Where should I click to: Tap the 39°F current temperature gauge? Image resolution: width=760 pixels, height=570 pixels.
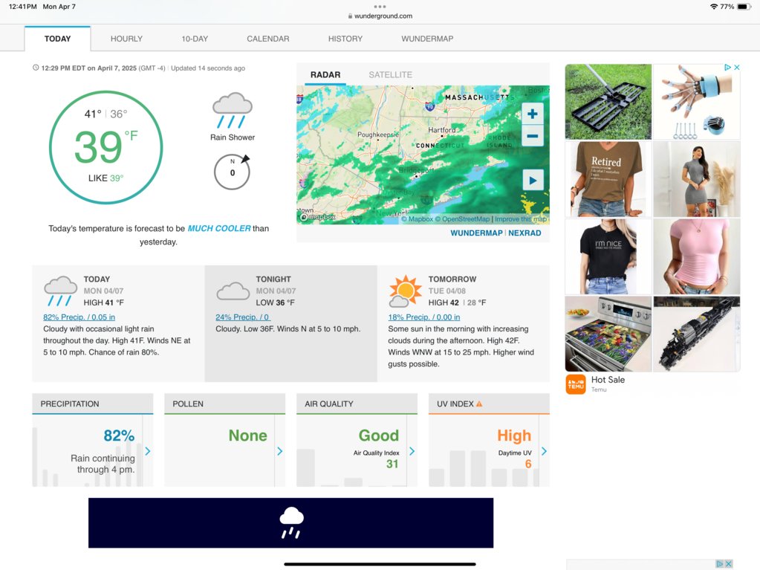(x=105, y=147)
